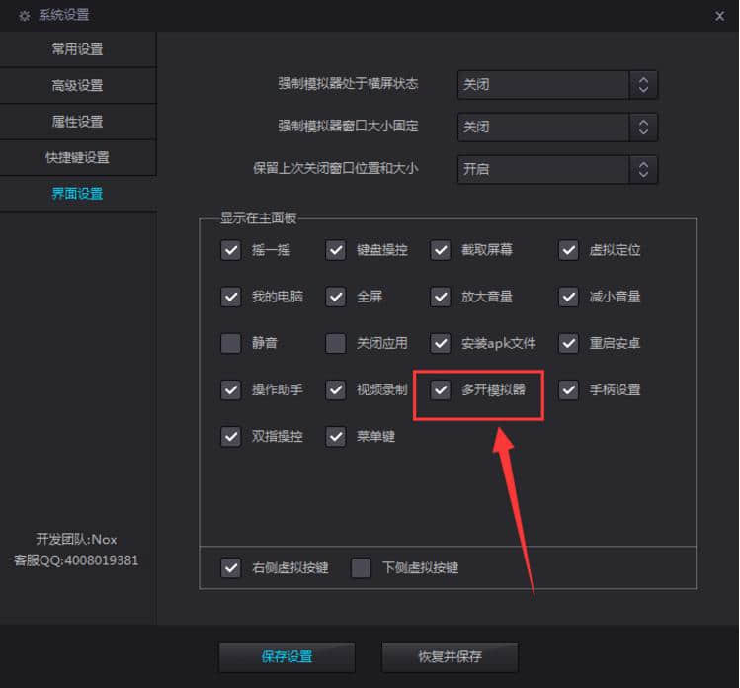Viewport: 740px width, 688px height.
Task: Click the 恢复并保存 button
Action: click(450, 656)
